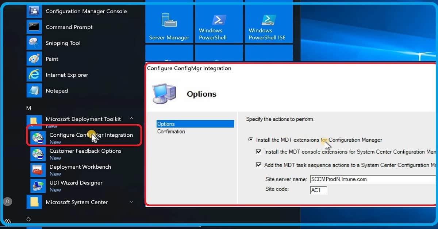The height and width of the screenshot is (229, 438).
Task: Open Deployment Workbench toolbox icon
Action: [38, 170]
